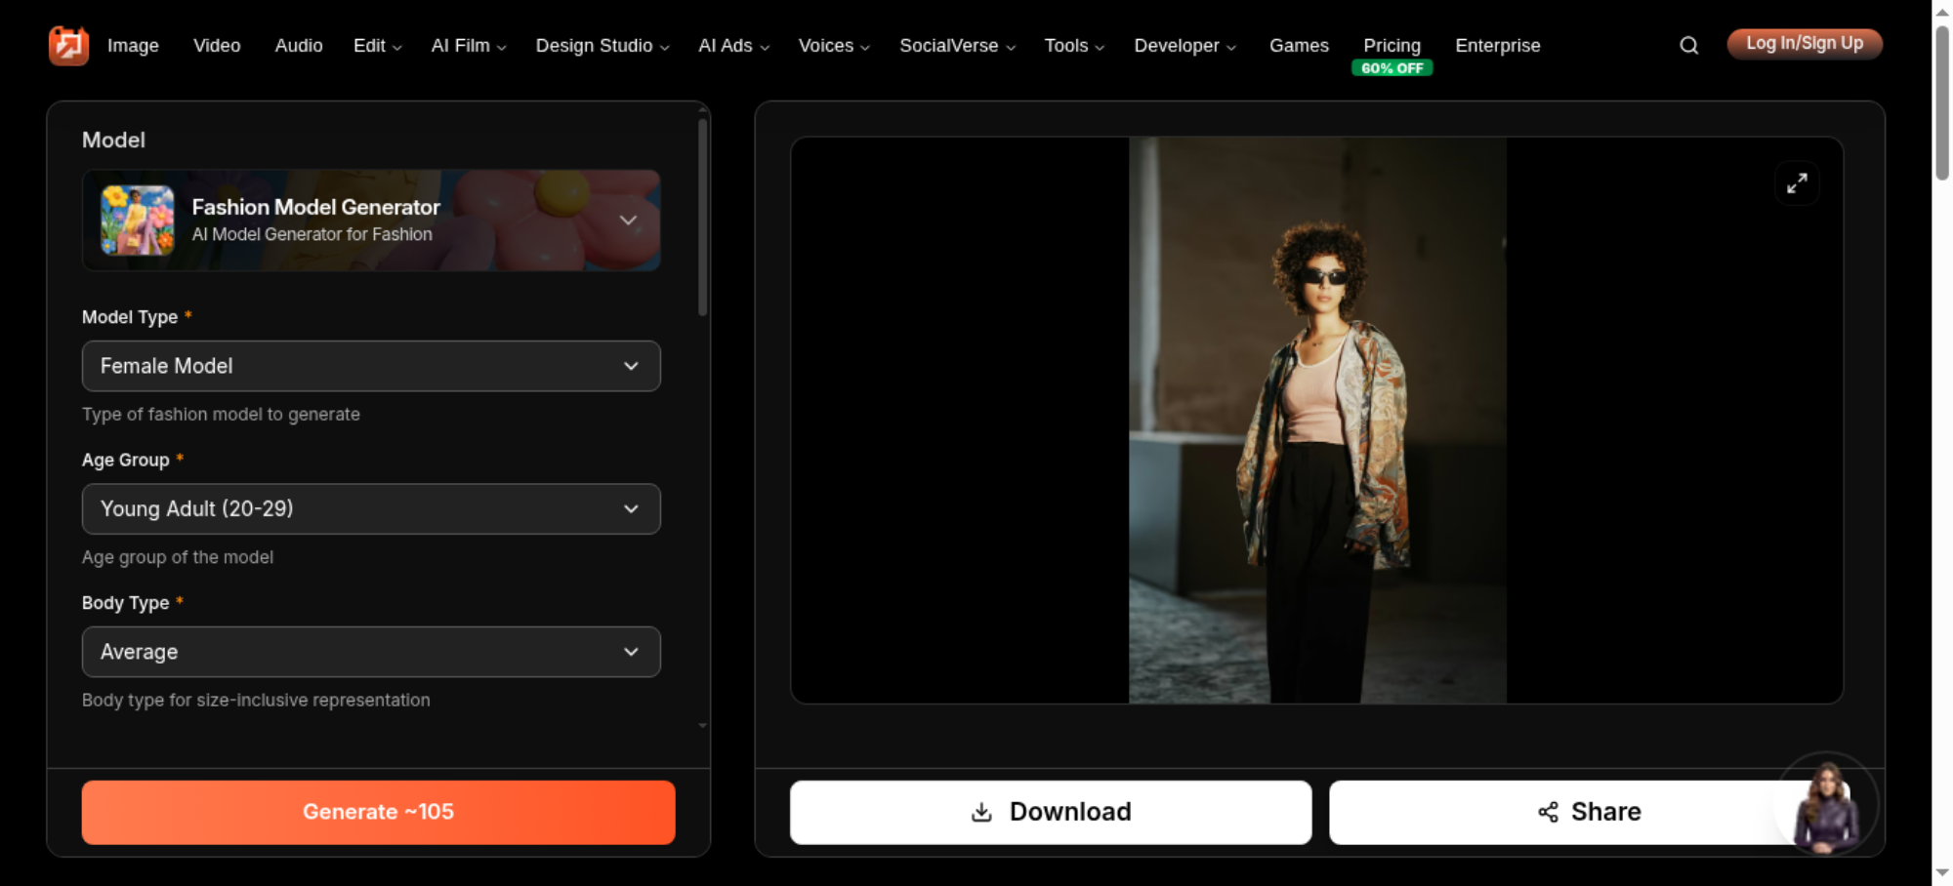The width and height of the screenshot is (1953, 886).
Task: Click the 'Type of fashion model to generate' hint
Action: (x=221, y=415)
